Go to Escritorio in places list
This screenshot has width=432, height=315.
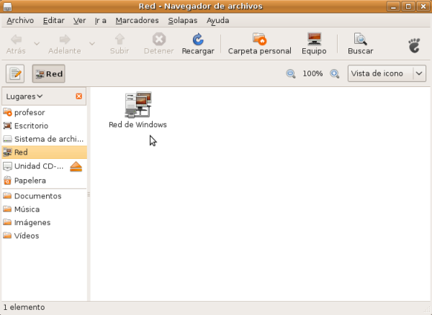31,125
